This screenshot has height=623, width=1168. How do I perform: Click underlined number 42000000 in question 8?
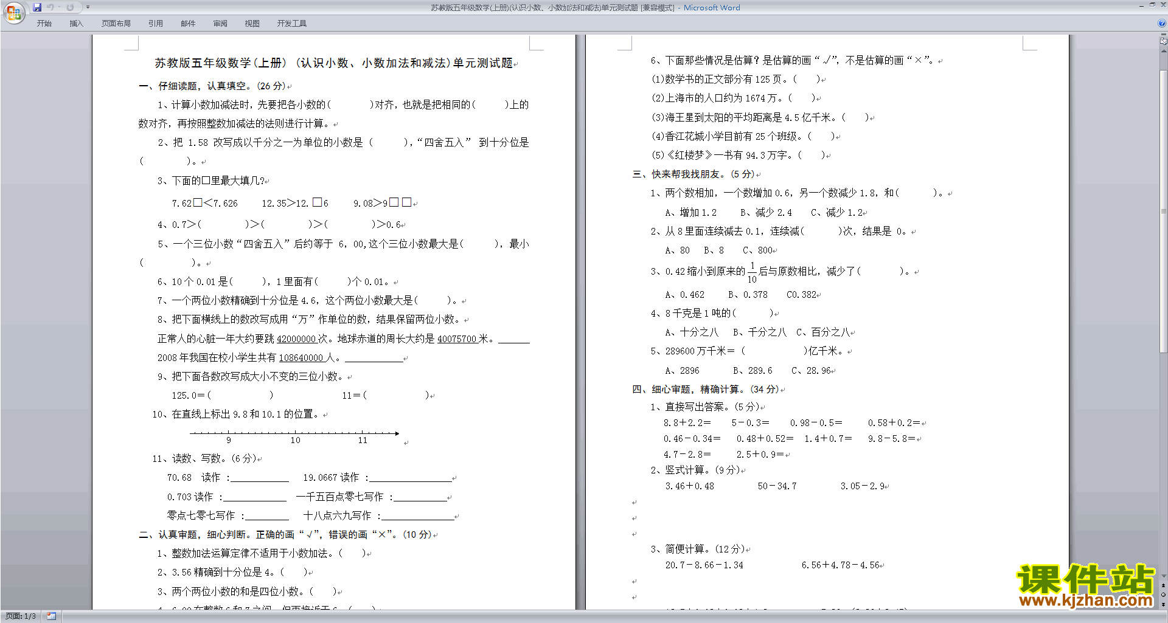[x=296, y=339]
